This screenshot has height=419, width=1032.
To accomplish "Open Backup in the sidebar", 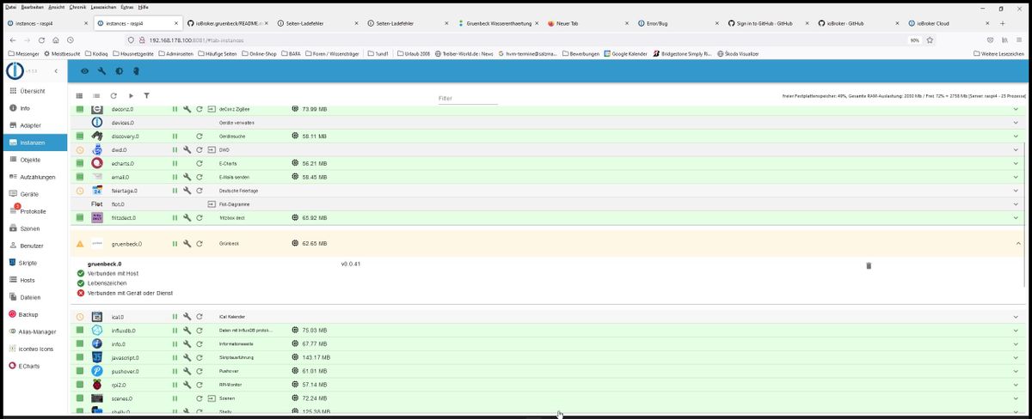I will (x=34, y=314).
